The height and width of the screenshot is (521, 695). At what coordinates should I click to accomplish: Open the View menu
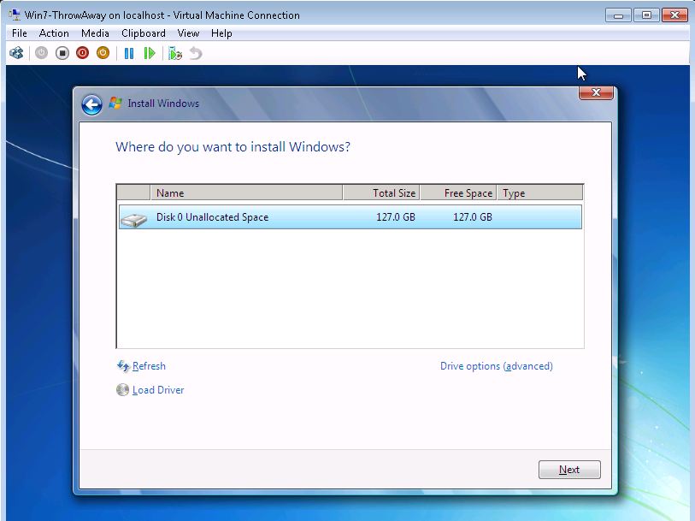(188, 33)
